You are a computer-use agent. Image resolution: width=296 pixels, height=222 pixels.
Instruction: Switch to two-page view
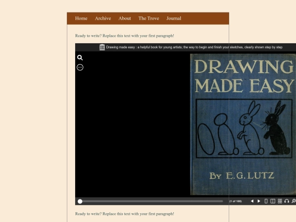click(273, 201)
